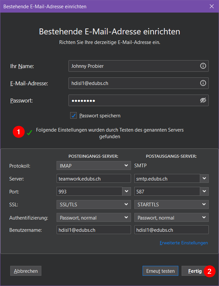Viewport: 219px width, 286px height.
Task: Close the account setup dialog window
Action: tap(212, 6)
